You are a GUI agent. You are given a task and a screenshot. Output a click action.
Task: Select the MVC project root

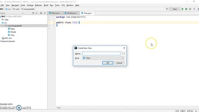(12, 16)
